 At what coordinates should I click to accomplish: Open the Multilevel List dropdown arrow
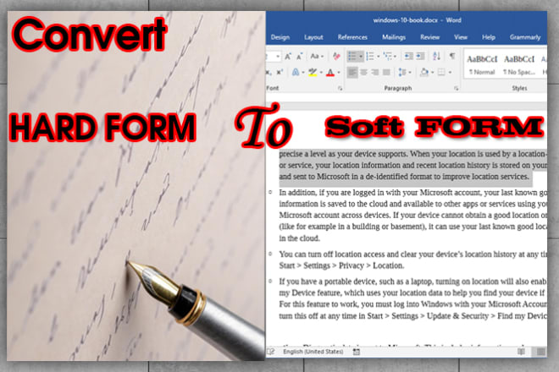coord(395,57)
